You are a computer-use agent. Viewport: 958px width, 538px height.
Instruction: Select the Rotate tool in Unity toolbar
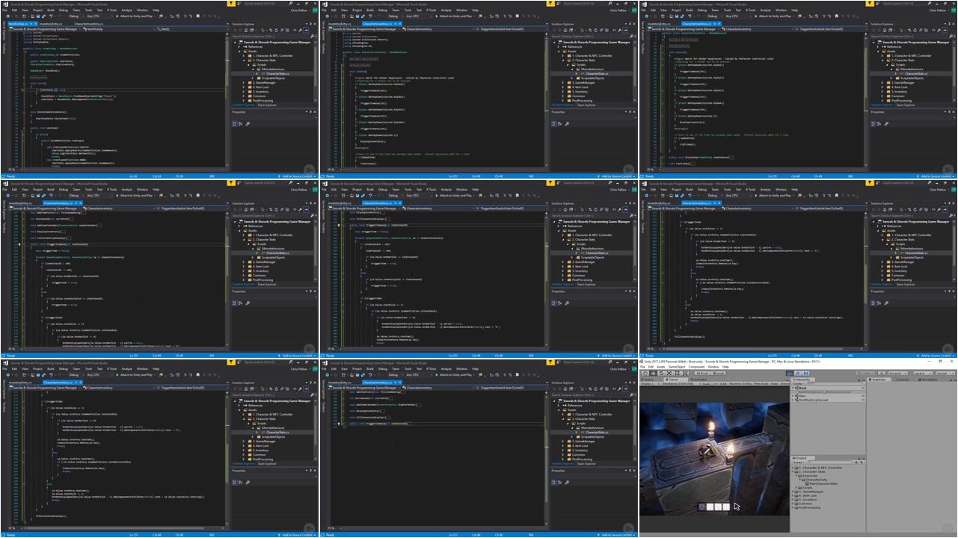[661, 374]
